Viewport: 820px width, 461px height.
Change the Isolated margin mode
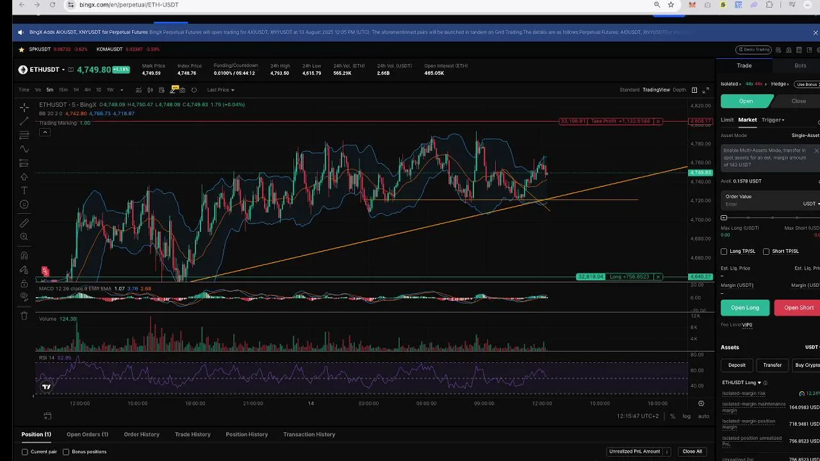730,84
